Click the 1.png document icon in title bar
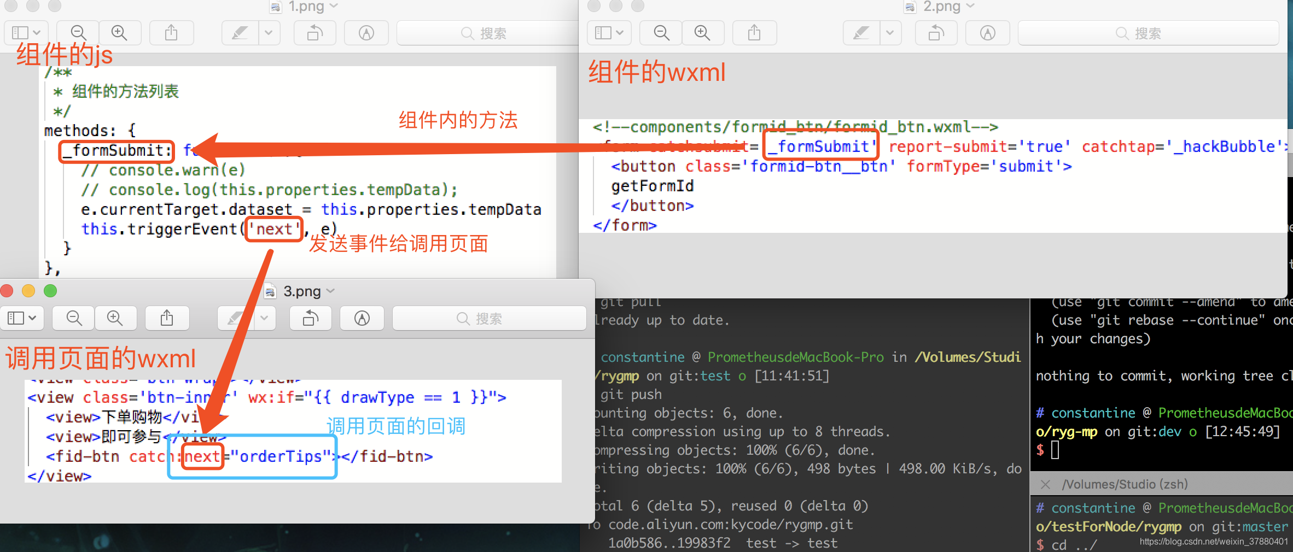This screenshot has height=552, width=1293. pyautogui.click(x=276, y=7)
